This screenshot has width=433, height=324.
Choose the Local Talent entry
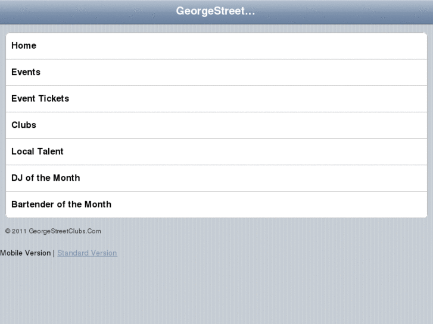coord(38,152)
